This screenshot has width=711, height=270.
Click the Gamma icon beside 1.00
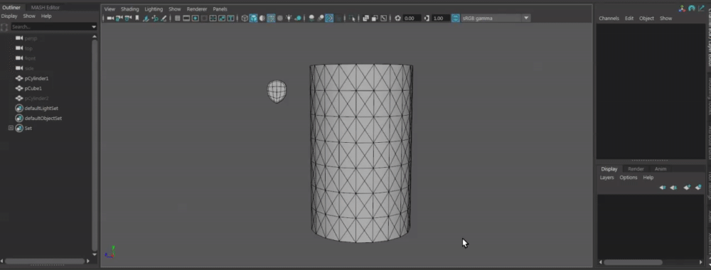click(x=426, y=18)
